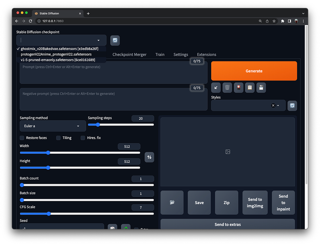Switch to the Checkpoint Merger tab
This screenshot has height=245, width=320.
point(129,54)
